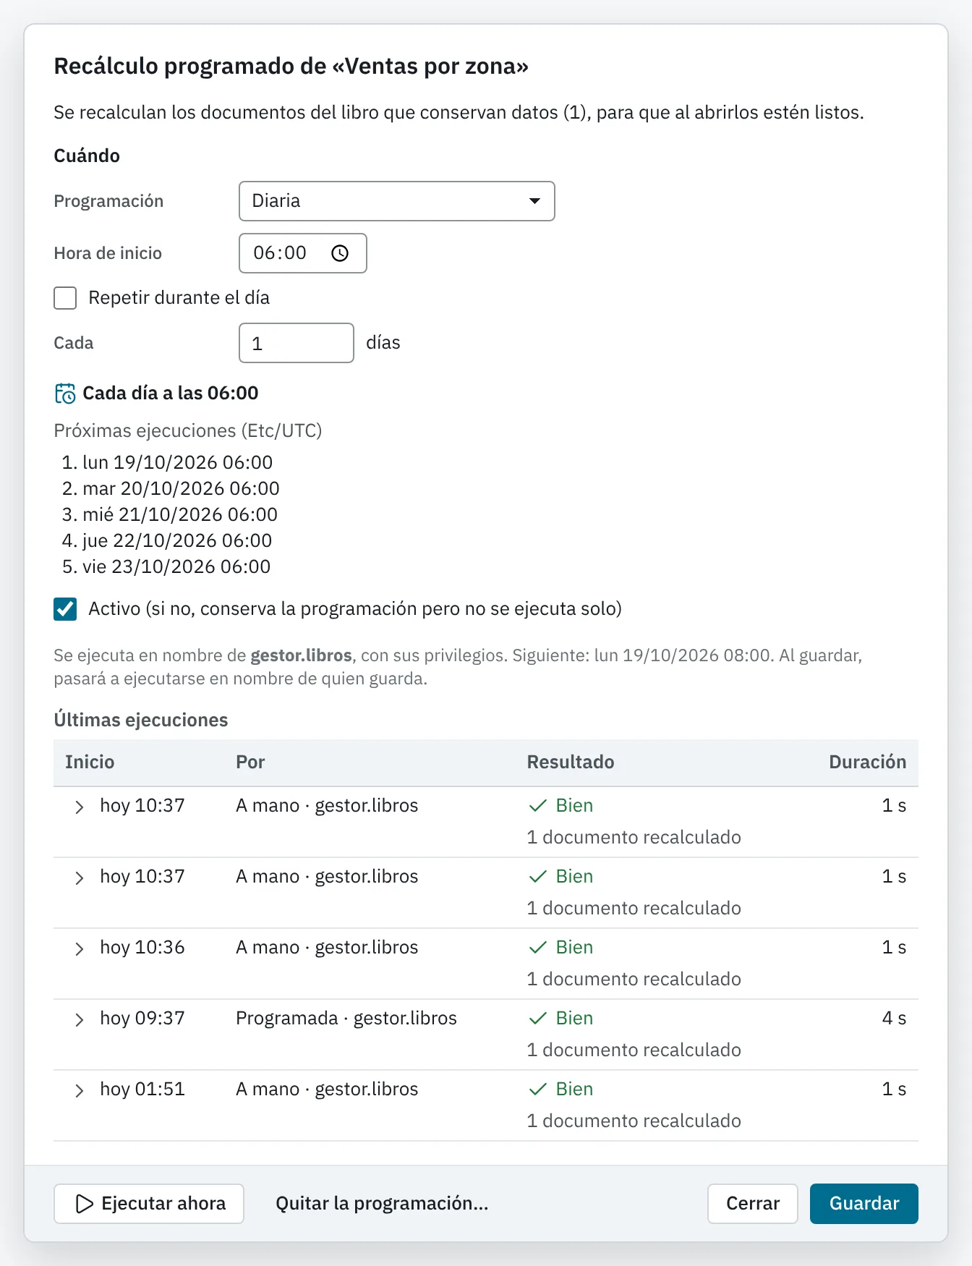
Task: Click the Resultado column header
Action: (571, 762)
